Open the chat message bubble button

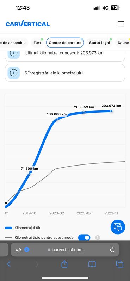point(118,227)
